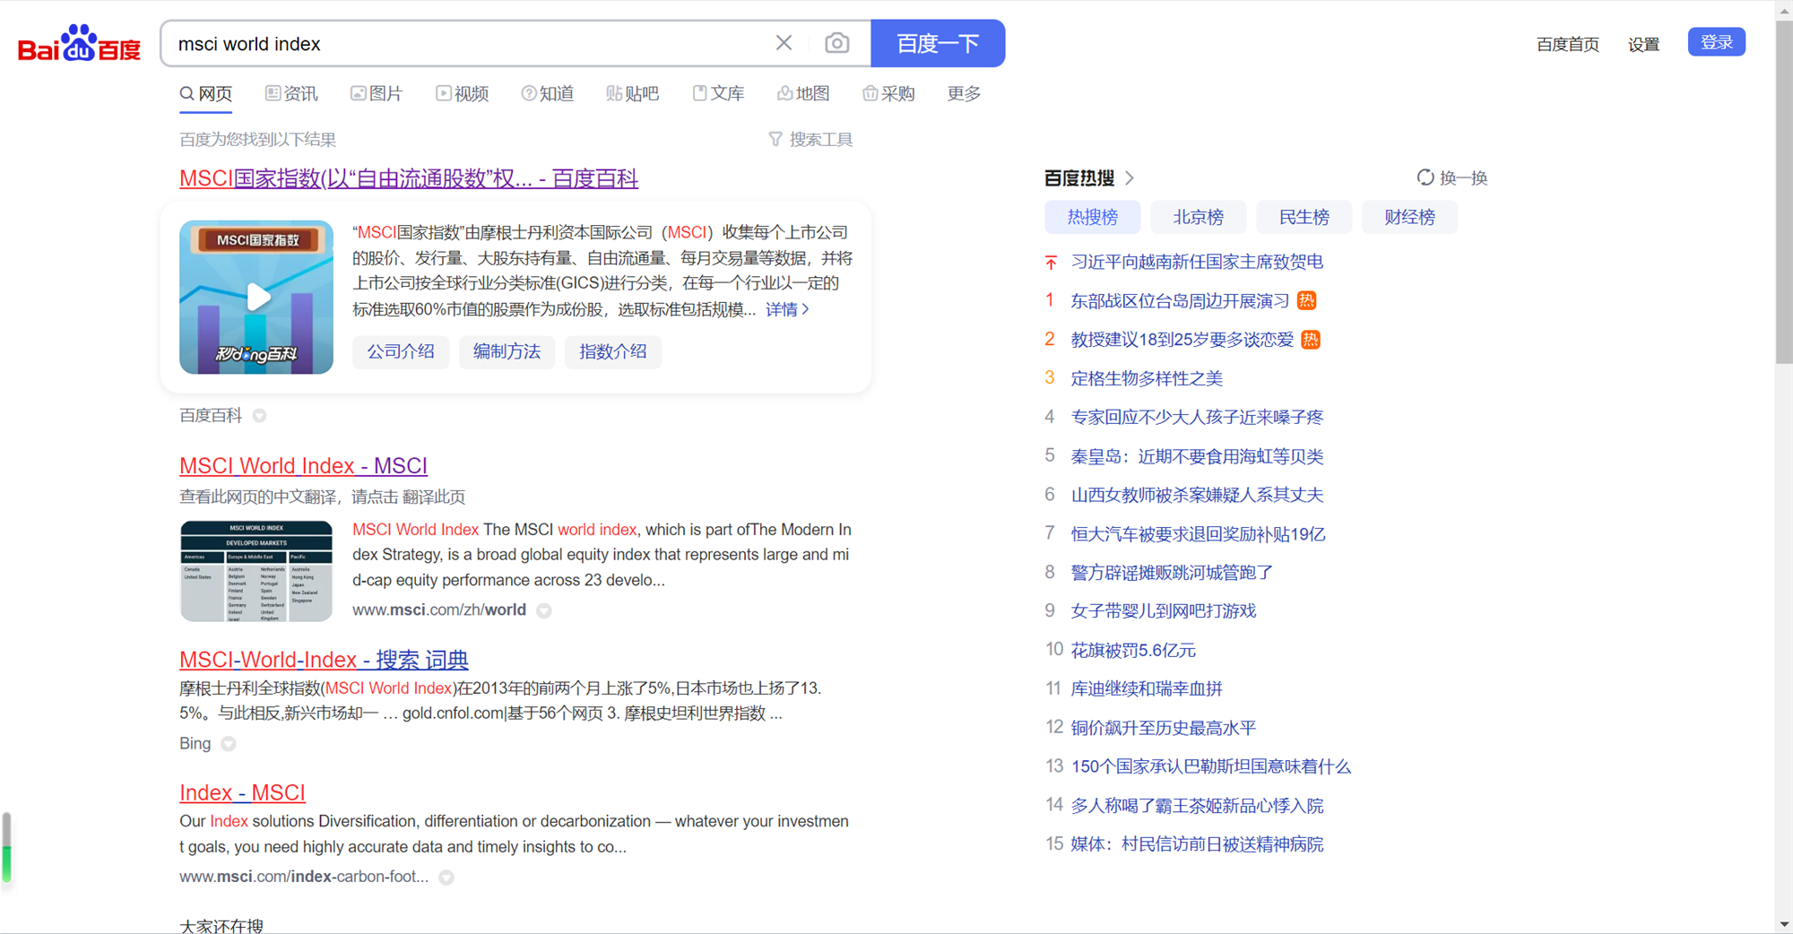
Task: Open hot search 150个国家承认巴勒斯坦国意味着什么
Action: 1210,766
